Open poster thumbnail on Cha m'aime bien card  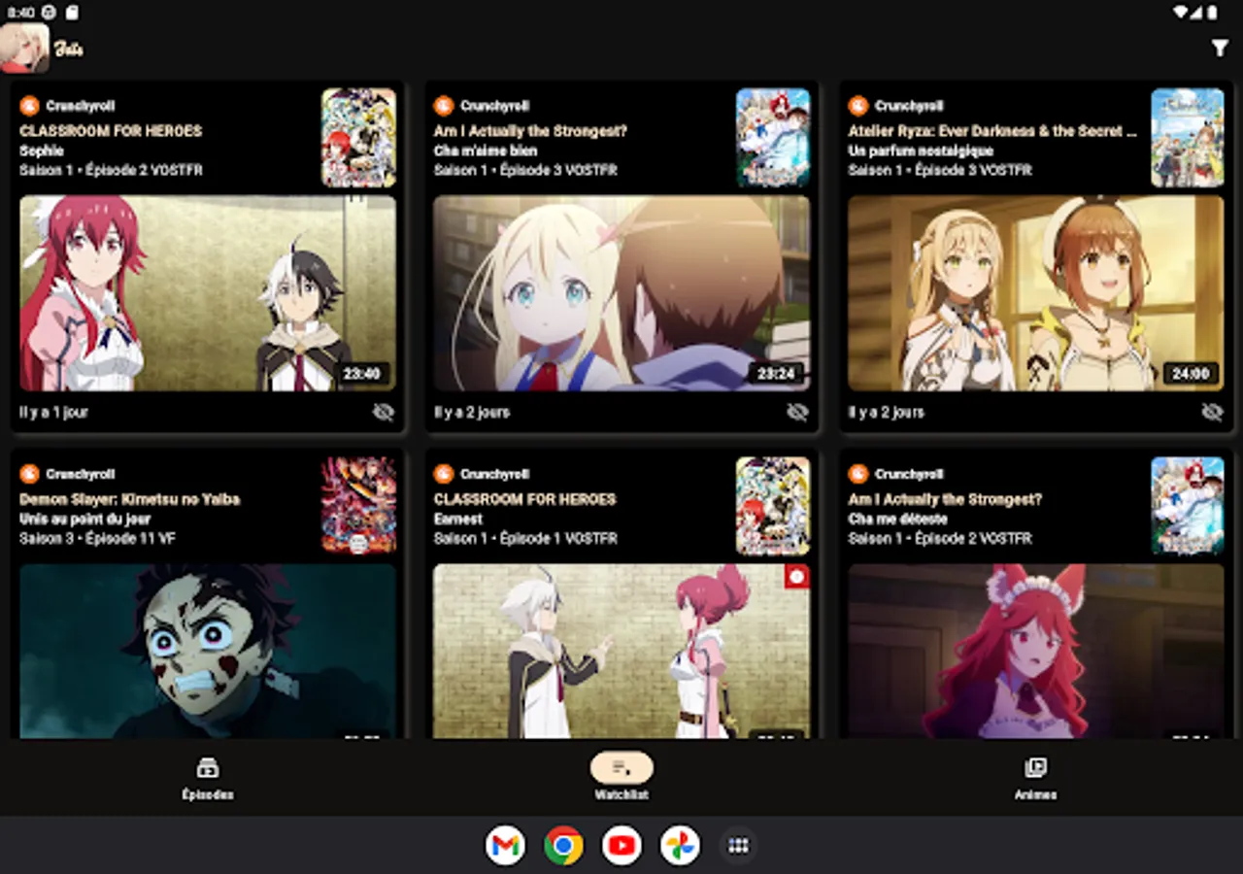773,138
